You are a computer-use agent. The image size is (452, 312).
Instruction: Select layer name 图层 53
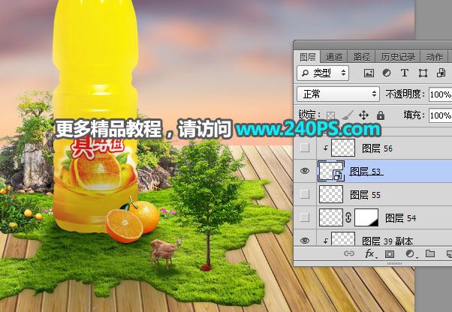[365, 172]
